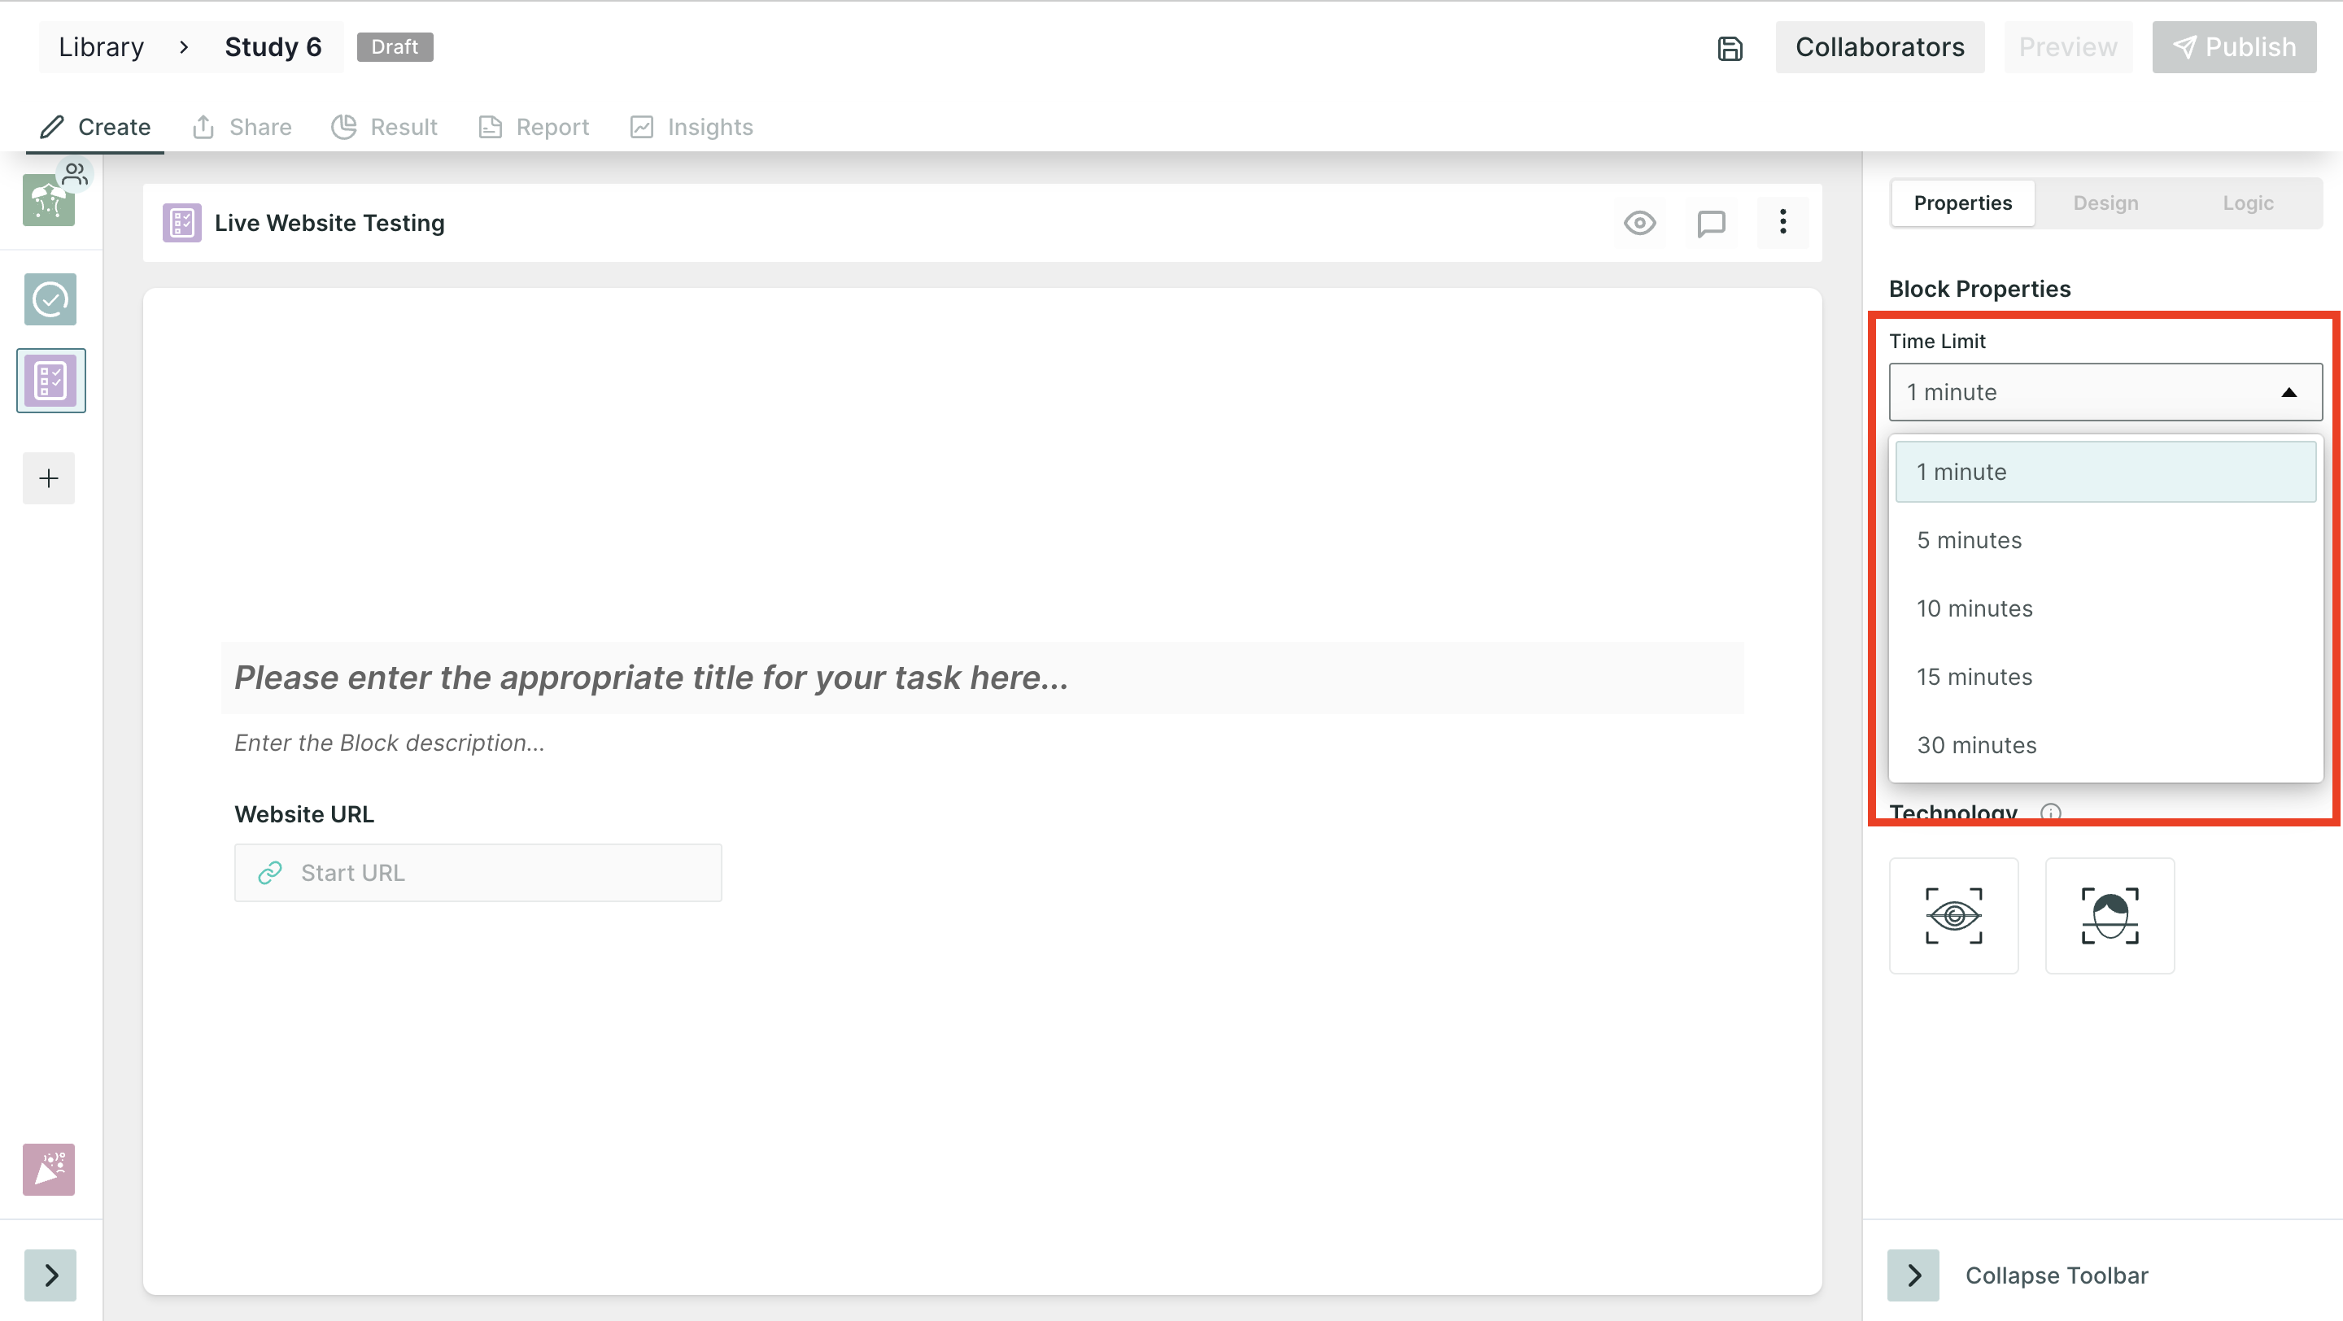The width and height of the screenshot is (2343, 1321).
Task: Enable facial coding technology
Action: [x=2110, y=916]
